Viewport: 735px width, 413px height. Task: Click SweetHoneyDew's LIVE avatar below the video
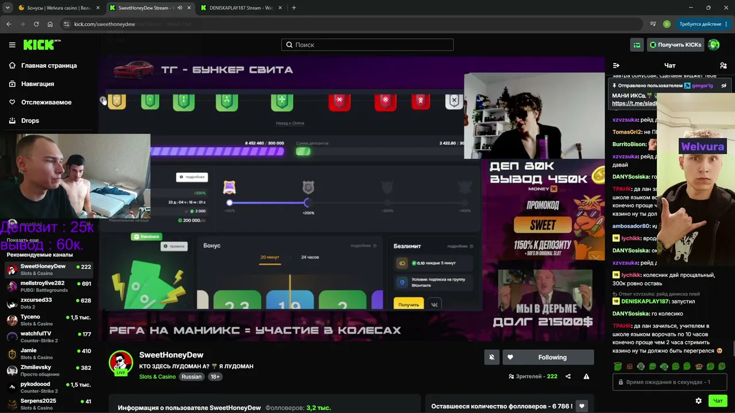tap(121, 363)
